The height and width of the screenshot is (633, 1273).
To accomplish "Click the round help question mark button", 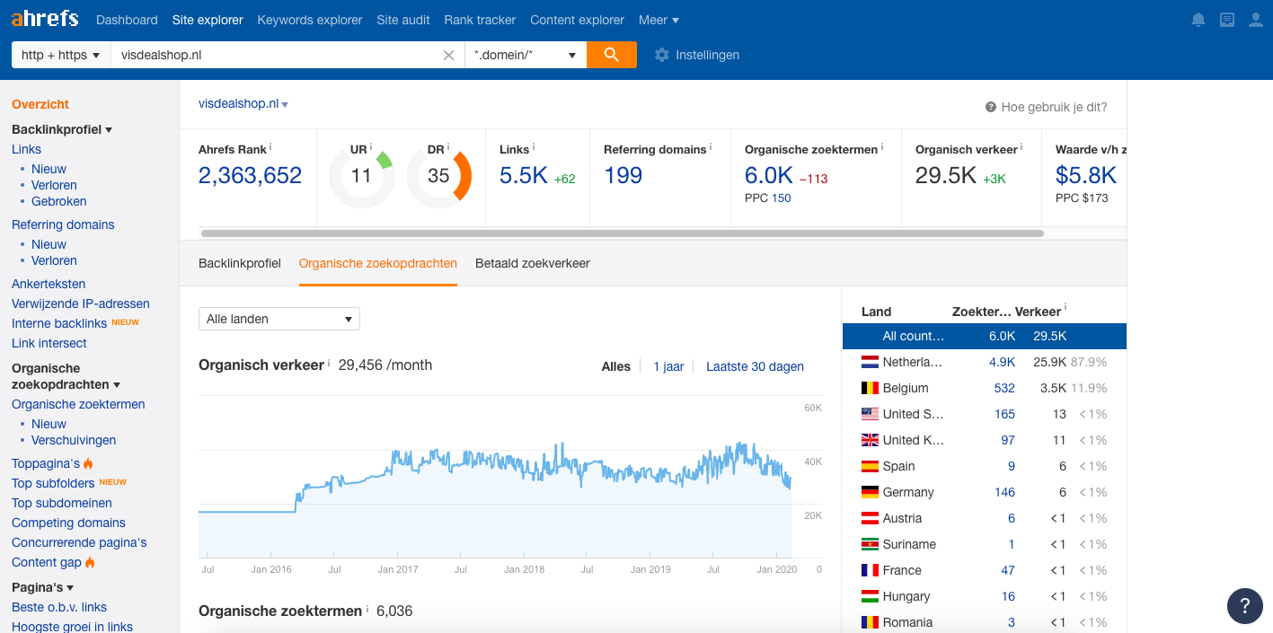I will [1244, 605].
